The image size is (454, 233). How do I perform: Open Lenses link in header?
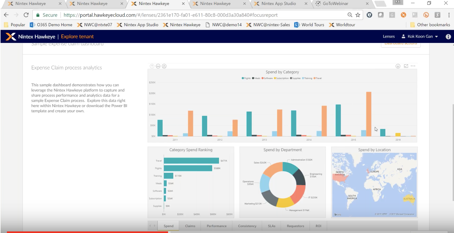389,37
